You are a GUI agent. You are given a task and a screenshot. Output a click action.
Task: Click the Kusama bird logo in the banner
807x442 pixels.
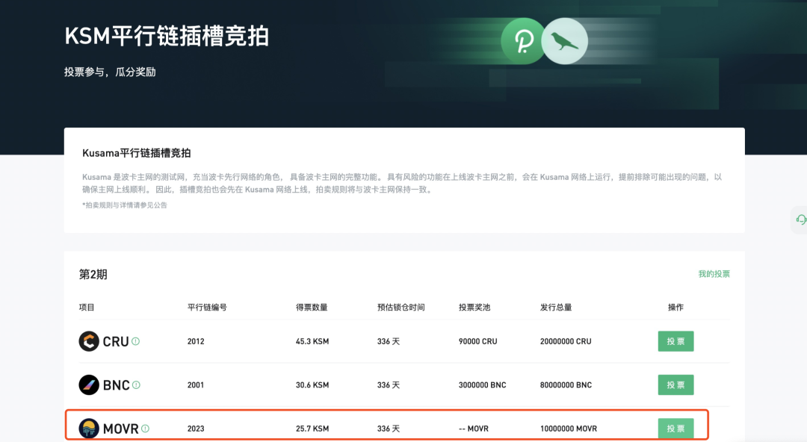[x=565, y=41]
